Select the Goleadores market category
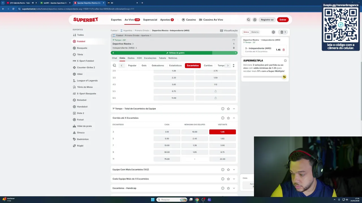 158,65
